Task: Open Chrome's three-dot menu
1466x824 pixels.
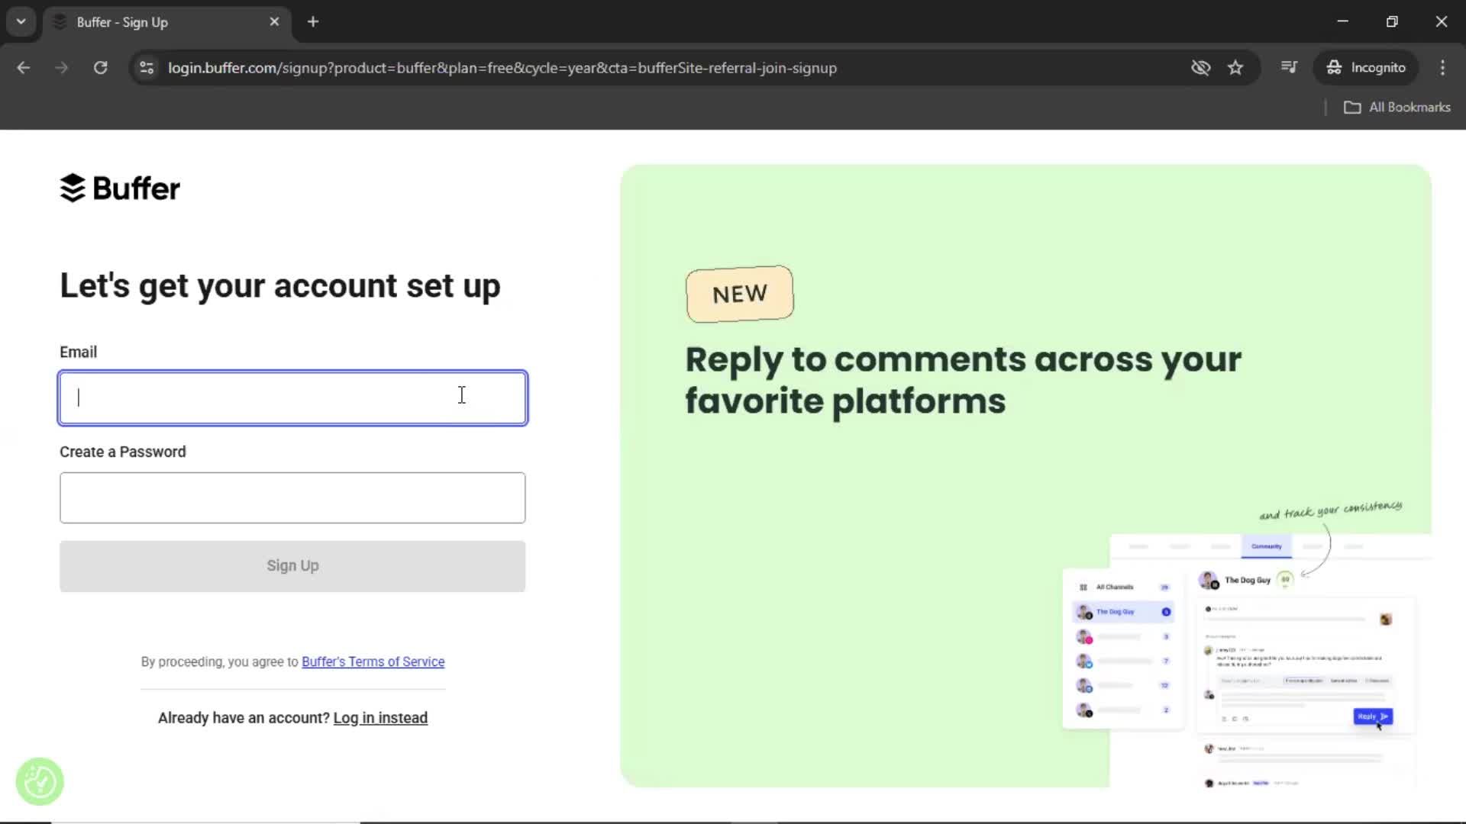Action: tap(1443, 68)
